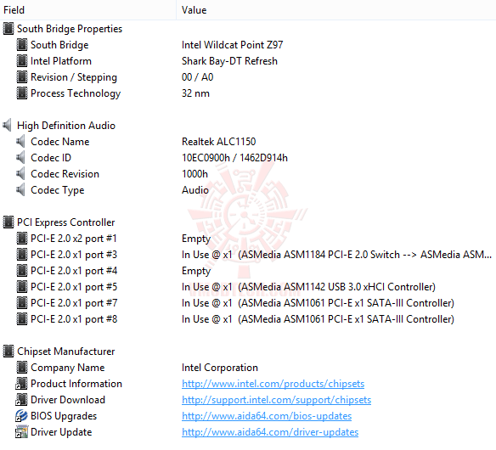Click the chip icon for PCI-E port #5

(22, 286)
